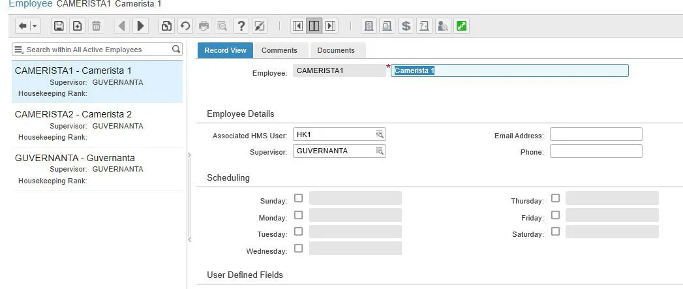Save the employee record

[x=59, y=26]
